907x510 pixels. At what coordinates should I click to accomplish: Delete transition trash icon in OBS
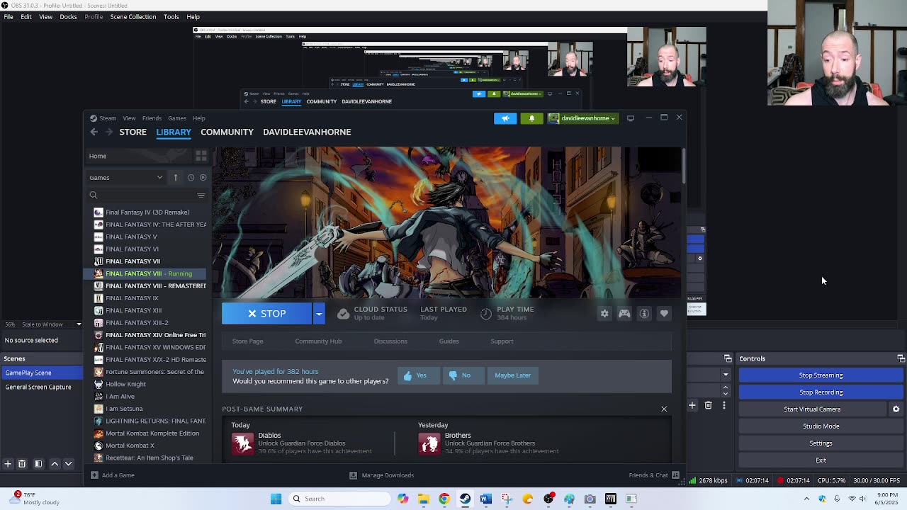click(x=708, y=405)
